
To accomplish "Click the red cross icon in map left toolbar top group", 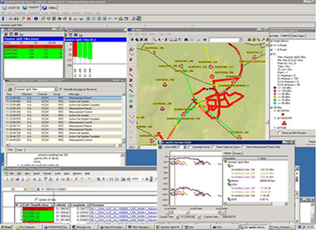I will [x=131, y=60].
